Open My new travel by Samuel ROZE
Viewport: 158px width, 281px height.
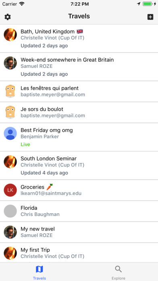(x=79, y=232)
